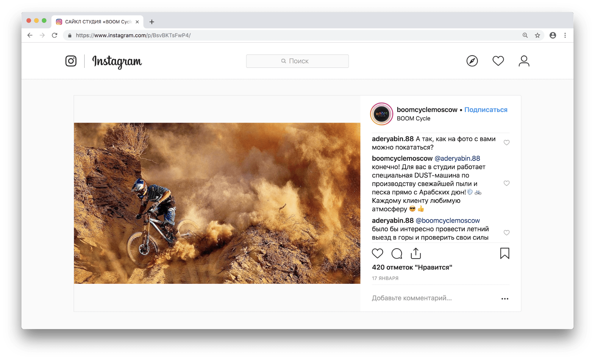
Task: Click the comment bubble icon
Action: click(396, 254)
